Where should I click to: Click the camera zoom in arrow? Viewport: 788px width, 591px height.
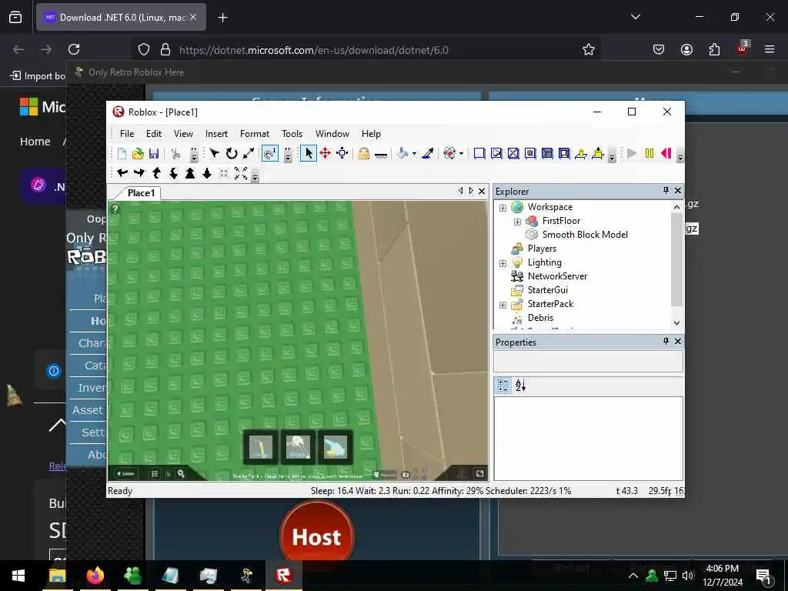190,173
